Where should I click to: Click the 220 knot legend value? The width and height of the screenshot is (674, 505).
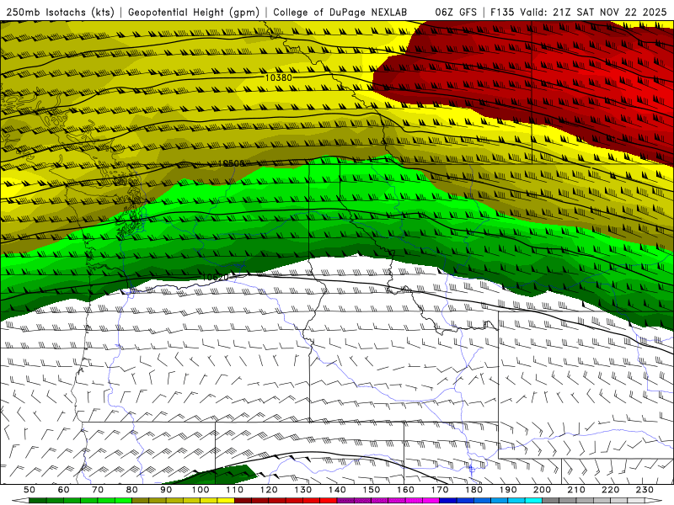coord(610,490)
